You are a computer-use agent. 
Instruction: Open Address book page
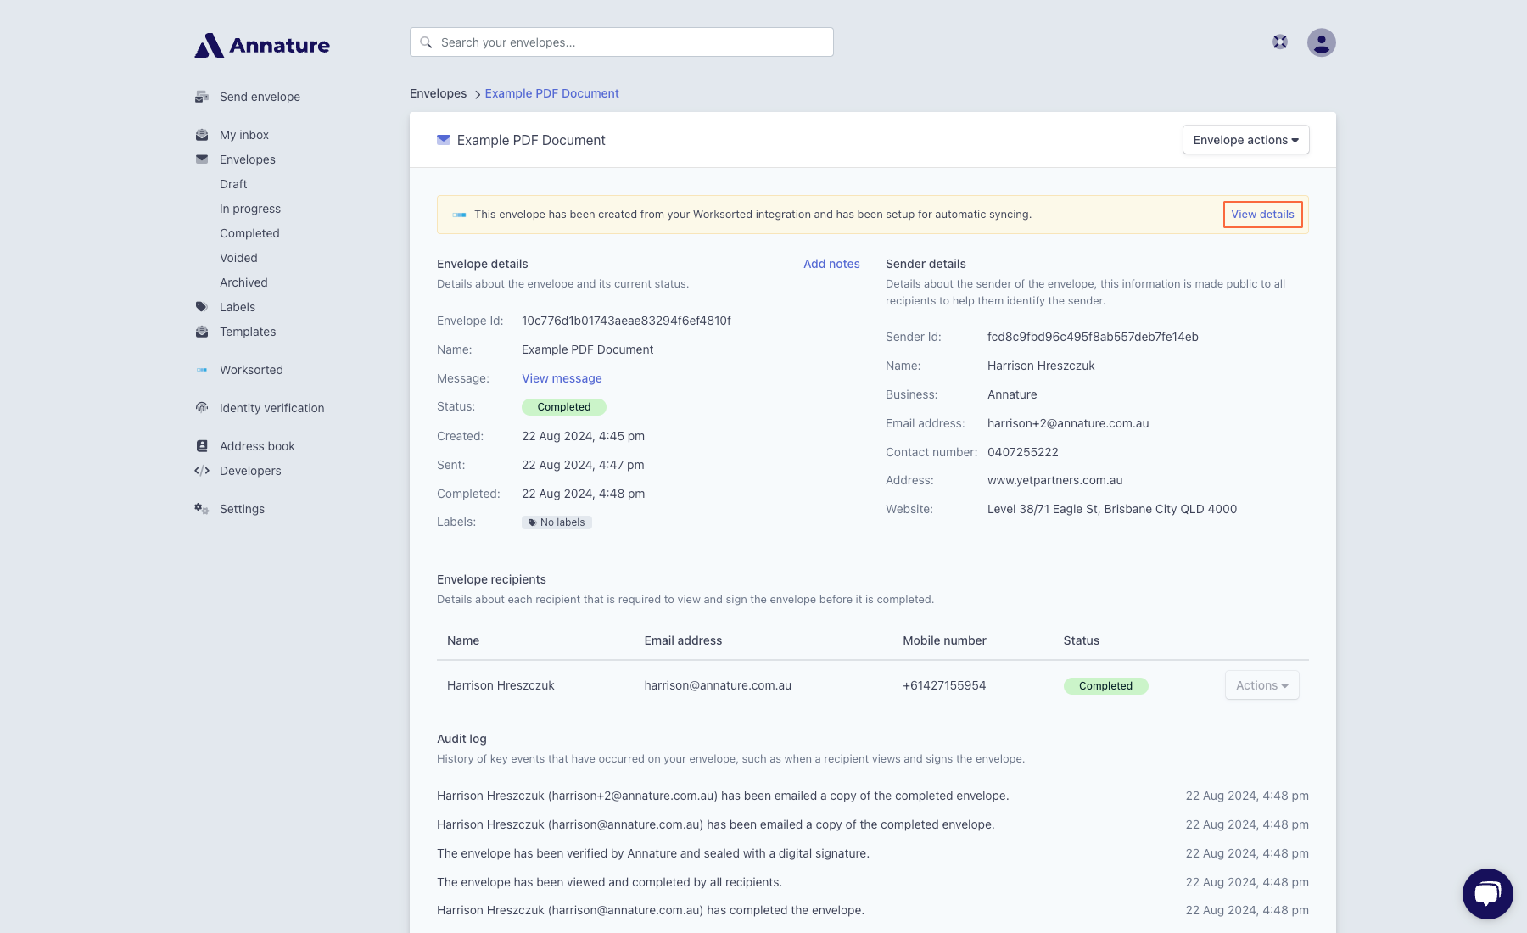click(257, 446)
